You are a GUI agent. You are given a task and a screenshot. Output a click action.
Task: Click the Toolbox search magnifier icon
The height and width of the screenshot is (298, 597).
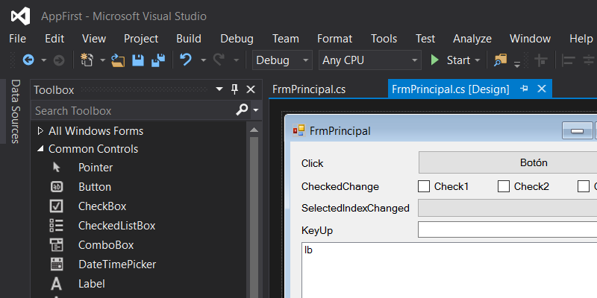(242, 110)
